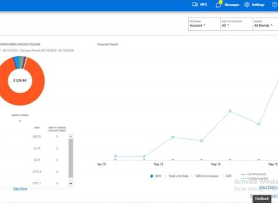Click the purple donut chart segment
This screenshot has width=278, height=209.
[24, 62]
